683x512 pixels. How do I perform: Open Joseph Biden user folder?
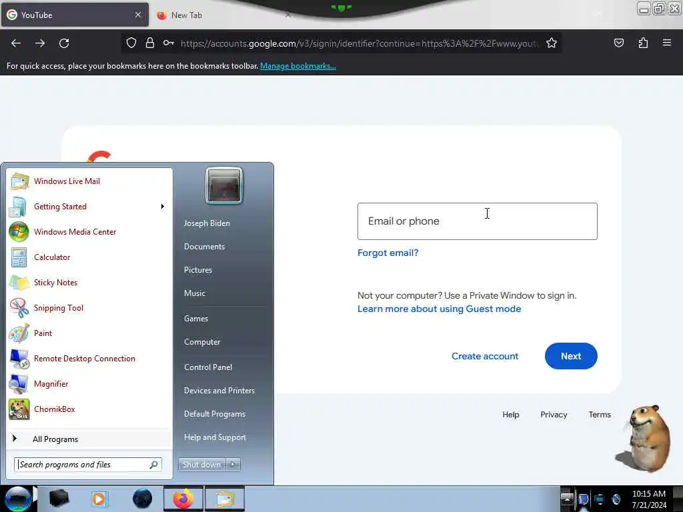(207, 223)
